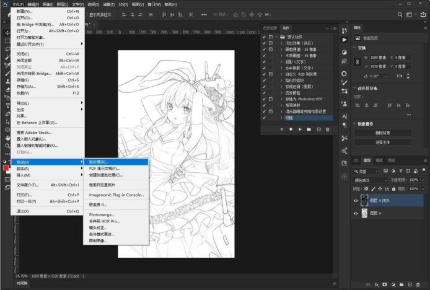Select the Path Selection arrow tool

pyautogui.click(x=7, y=121)
